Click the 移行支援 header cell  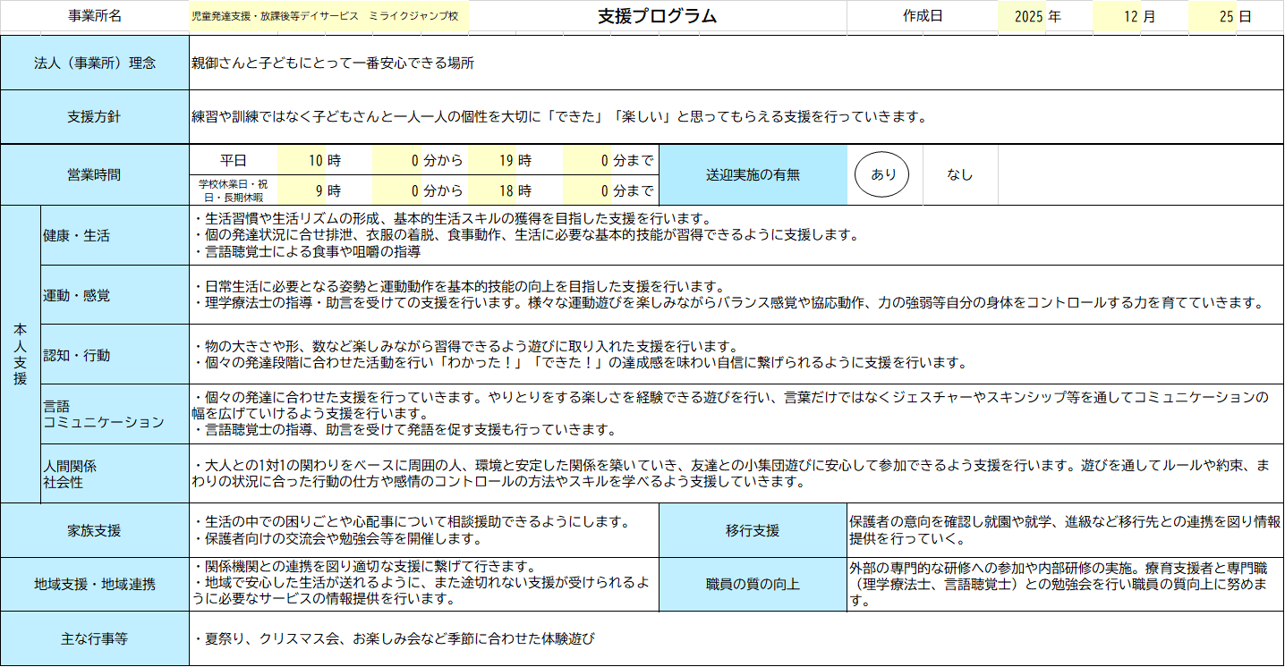click(x=753, y=530)
